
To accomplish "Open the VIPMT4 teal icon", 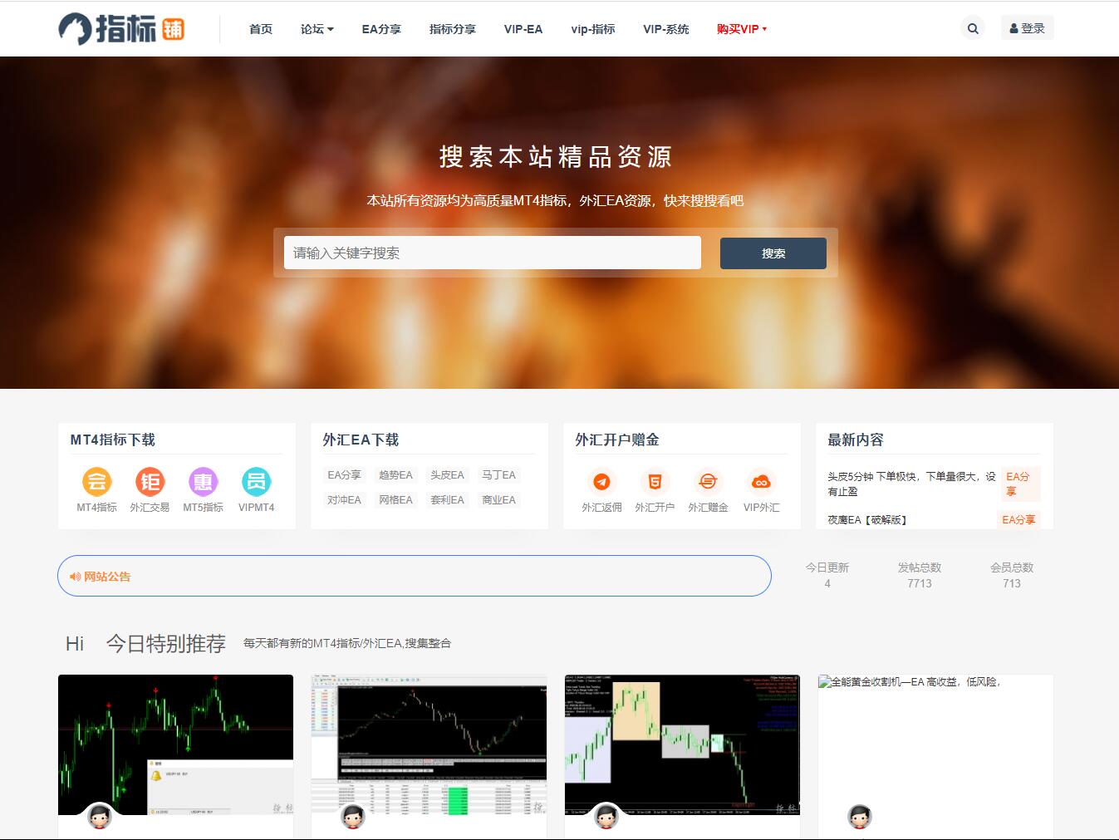I will pos(256,482).
